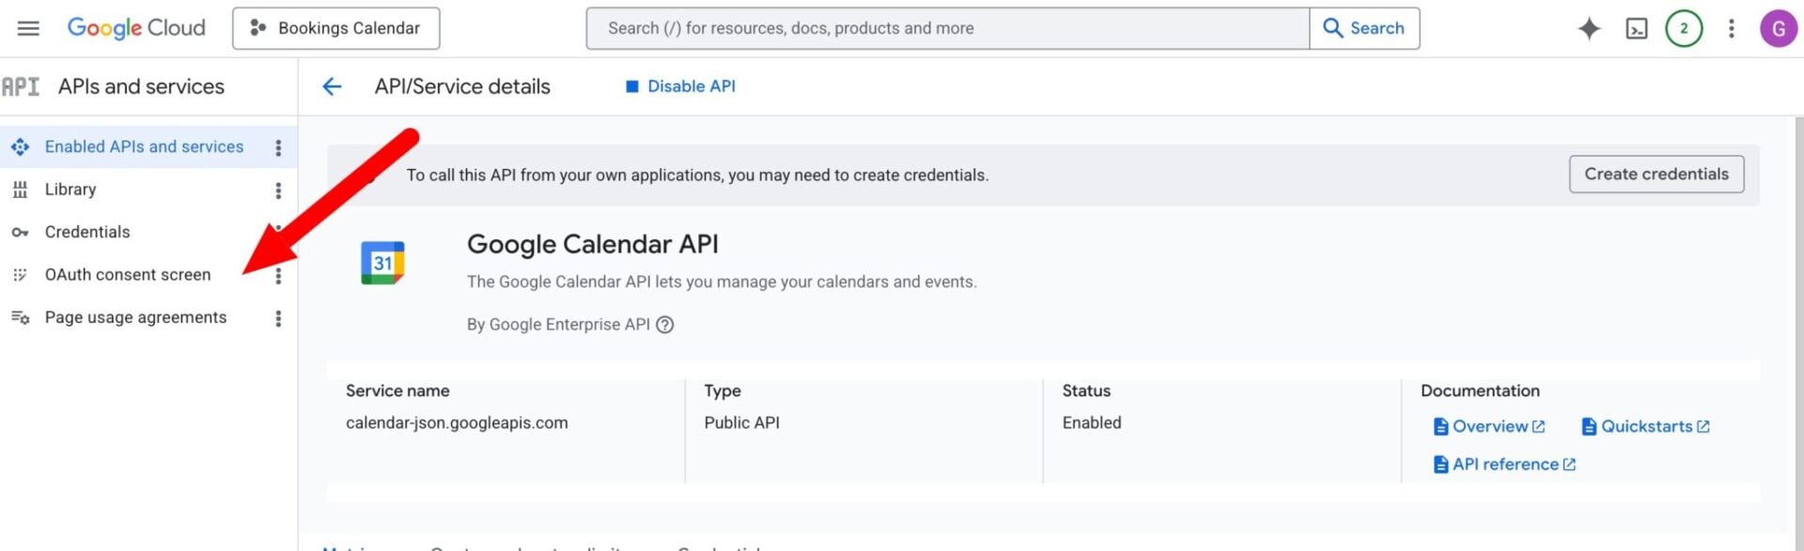Click the Credentials key icon
The width and height of the screenshot is (1804, 551).
tap(20, 232)
